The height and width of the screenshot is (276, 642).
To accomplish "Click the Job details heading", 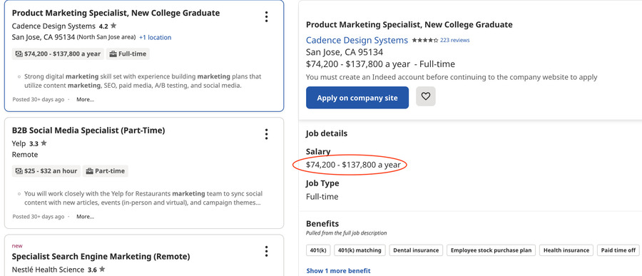I will point(326,133).
